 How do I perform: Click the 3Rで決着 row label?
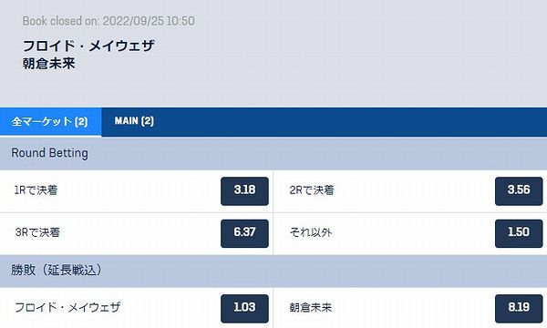coord(37,232)
